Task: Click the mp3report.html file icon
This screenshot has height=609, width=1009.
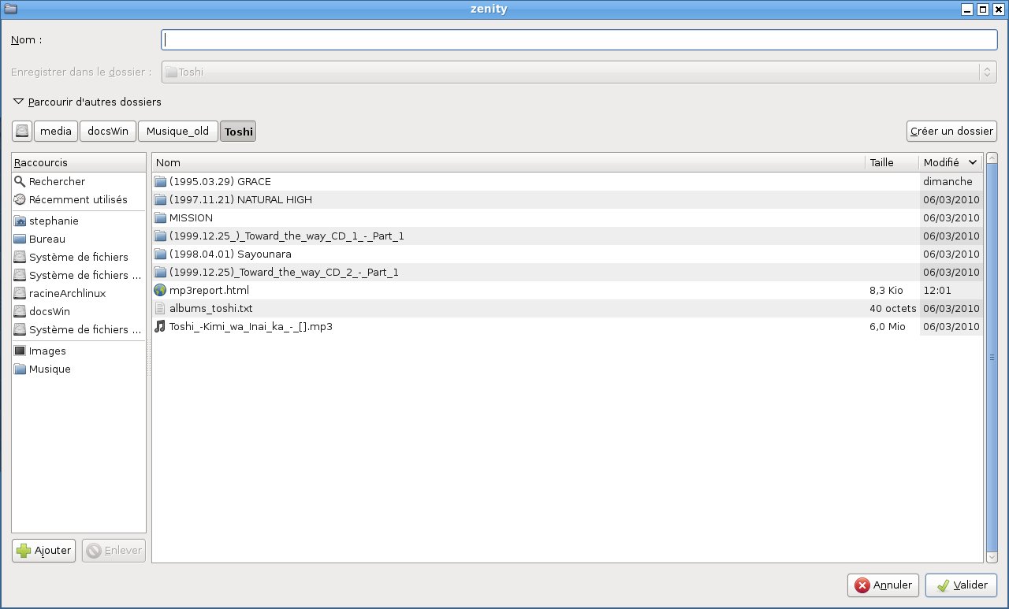Action: [x=161, y=291]
